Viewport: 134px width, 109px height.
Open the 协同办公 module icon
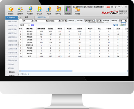click(x=11, y=11)
